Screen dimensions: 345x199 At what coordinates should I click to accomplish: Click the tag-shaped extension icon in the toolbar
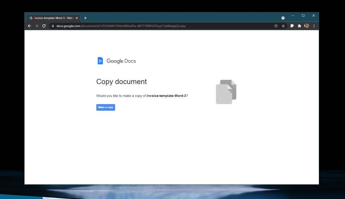(x=292, y=26)
